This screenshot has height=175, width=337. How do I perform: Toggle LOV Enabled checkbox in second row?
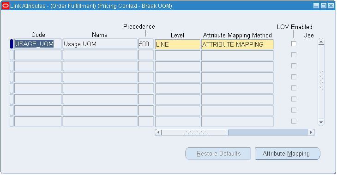pyautogui.click(x=294, y=54)
